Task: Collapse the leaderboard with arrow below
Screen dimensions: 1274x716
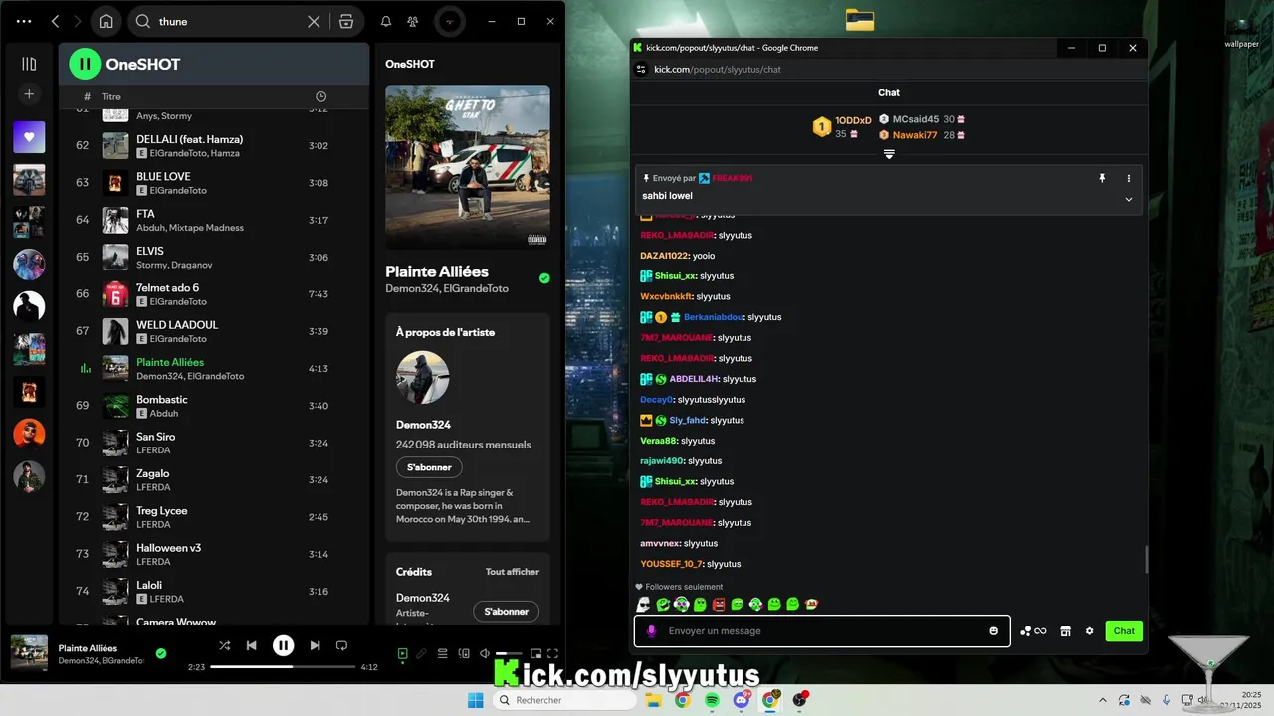Action: tap(889, 154)
